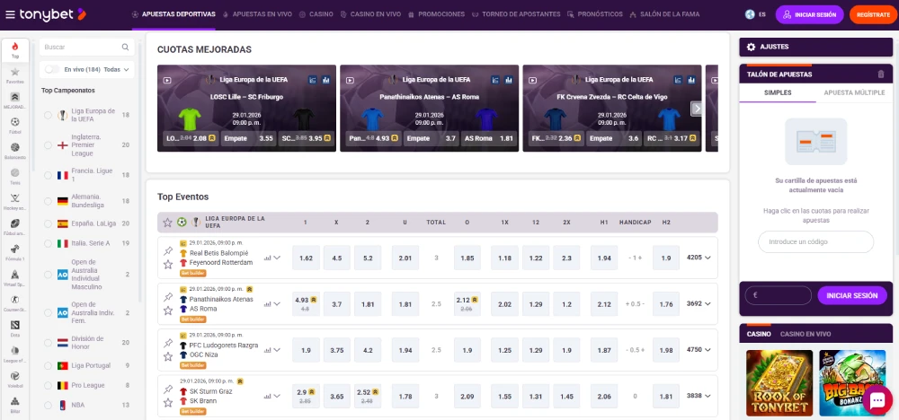Bet on Real Betis win at 1.62
Image resolution: width=899 pixels, height=420 pixels.
[x=307, y=258]
